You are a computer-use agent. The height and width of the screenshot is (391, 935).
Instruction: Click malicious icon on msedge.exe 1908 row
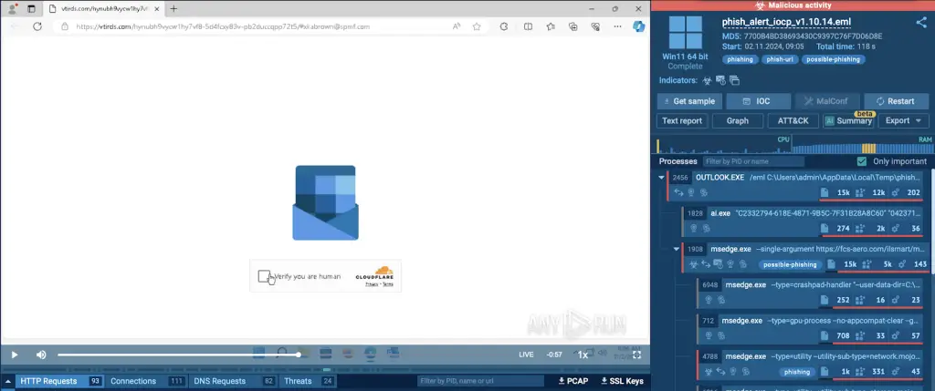[694, 264]
